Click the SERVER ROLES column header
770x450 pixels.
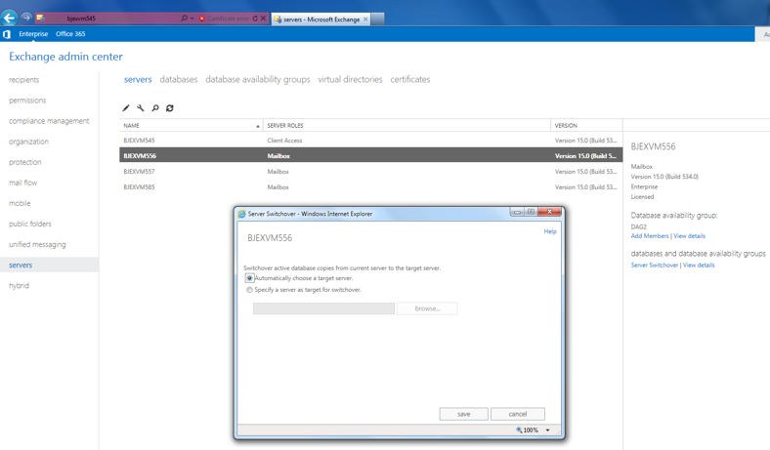(x=406, y=126)
